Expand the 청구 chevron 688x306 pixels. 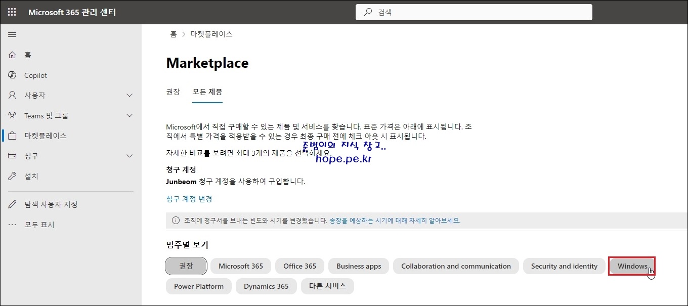[x=130, y=156]
